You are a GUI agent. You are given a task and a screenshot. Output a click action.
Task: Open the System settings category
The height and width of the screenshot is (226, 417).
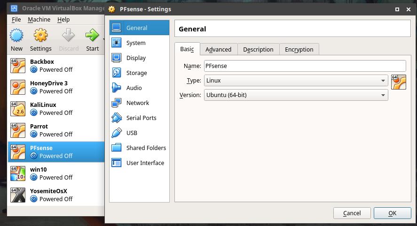click(139, 43)
